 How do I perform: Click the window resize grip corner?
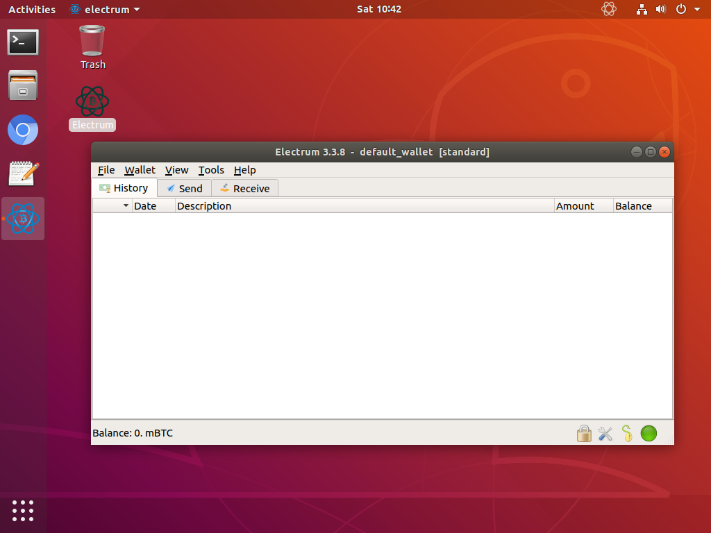pos(669,440)
